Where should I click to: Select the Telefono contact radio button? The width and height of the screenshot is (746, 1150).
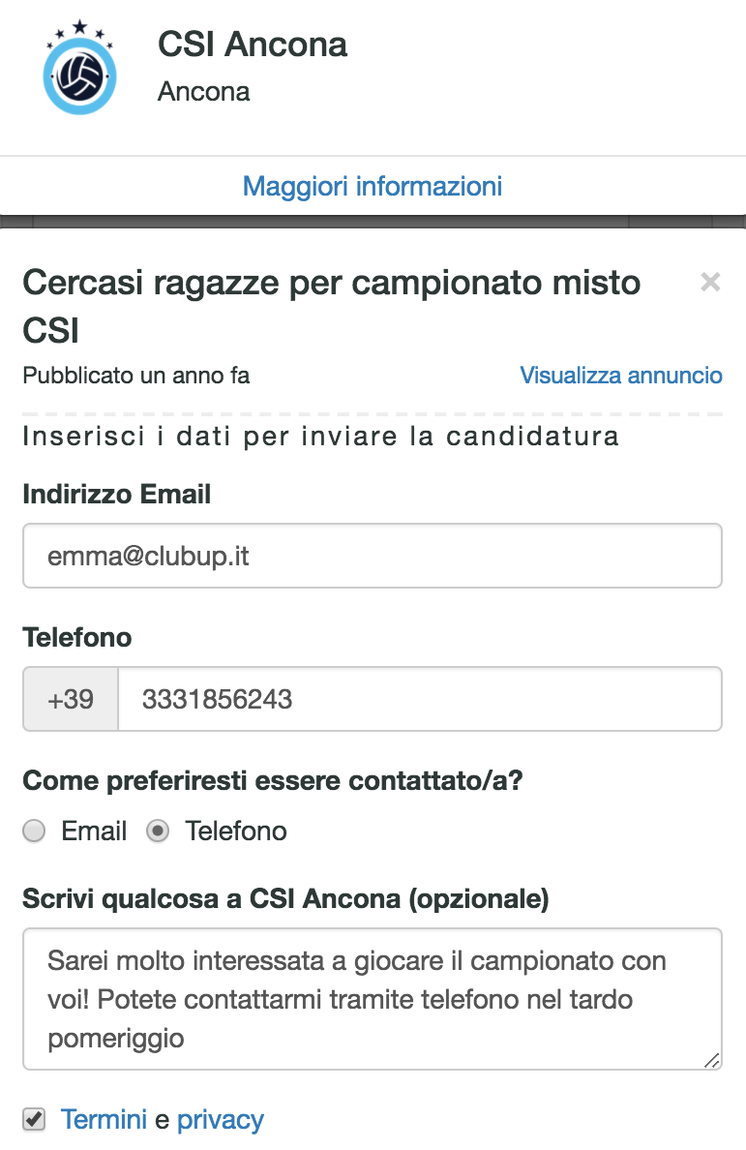(159, 832)
